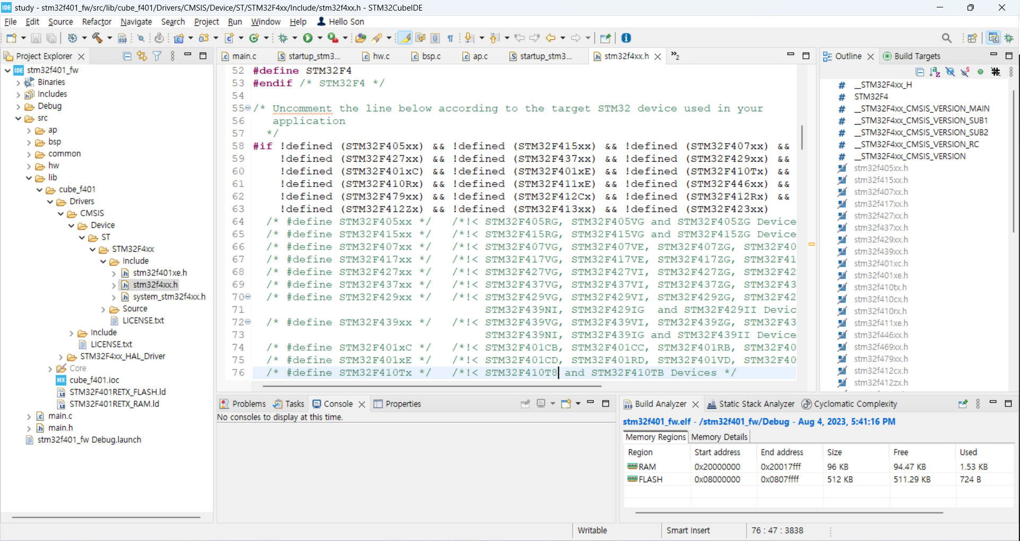
Task: Collapse the src folder
Action: tap(19, 118)
